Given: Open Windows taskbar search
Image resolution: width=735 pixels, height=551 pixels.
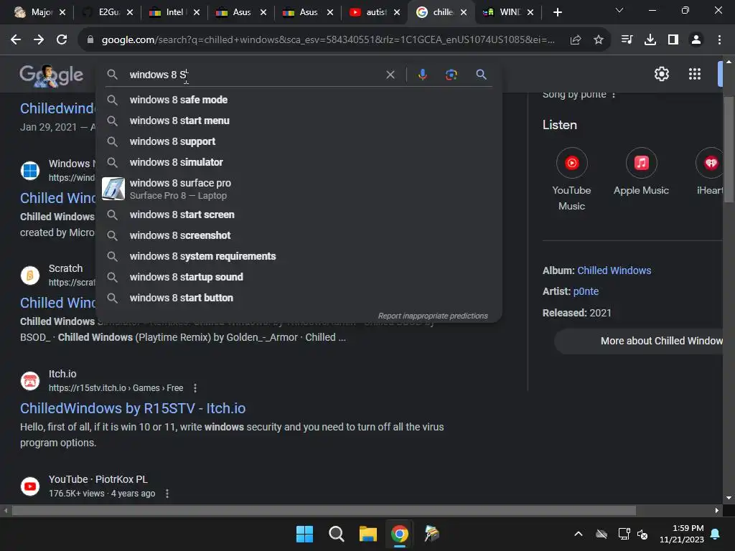Looking at the screenshot, I should pos(336,534).
